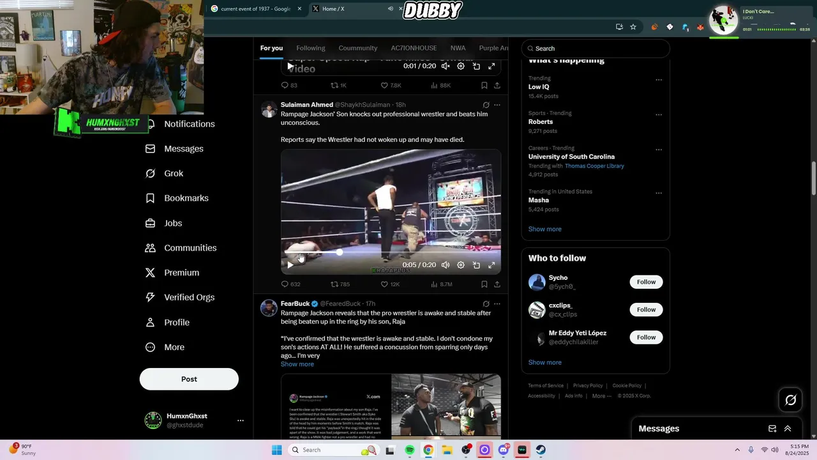The width and height of the screenshot is (817, 460).
Task: Close the Google search browser tab
Action: (x=299, y=9)
